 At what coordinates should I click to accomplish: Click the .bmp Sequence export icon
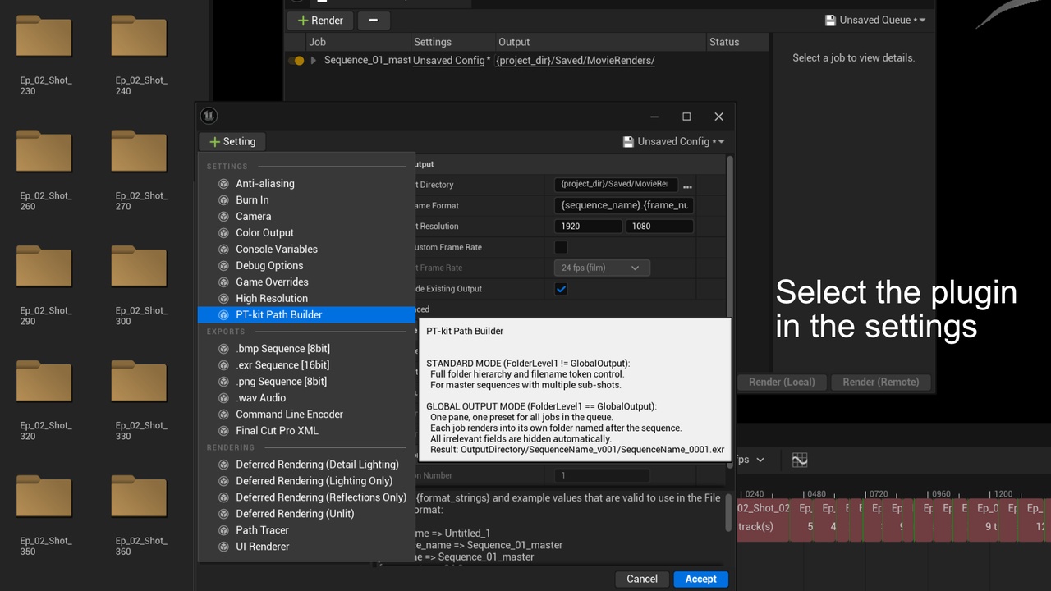pos(223,349)
